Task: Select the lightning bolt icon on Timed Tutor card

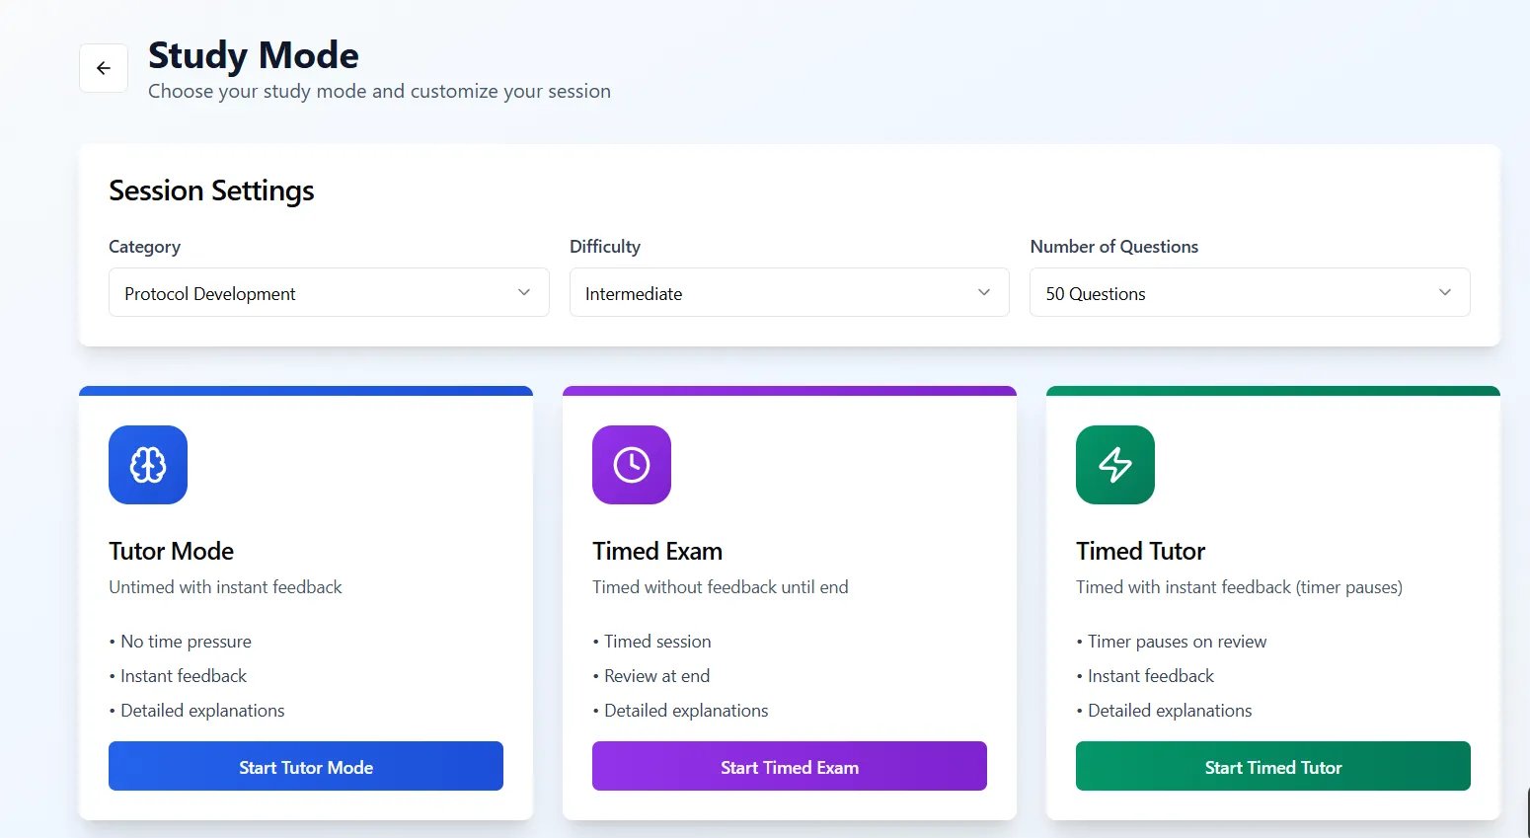Action: [x=1115, y=464]
